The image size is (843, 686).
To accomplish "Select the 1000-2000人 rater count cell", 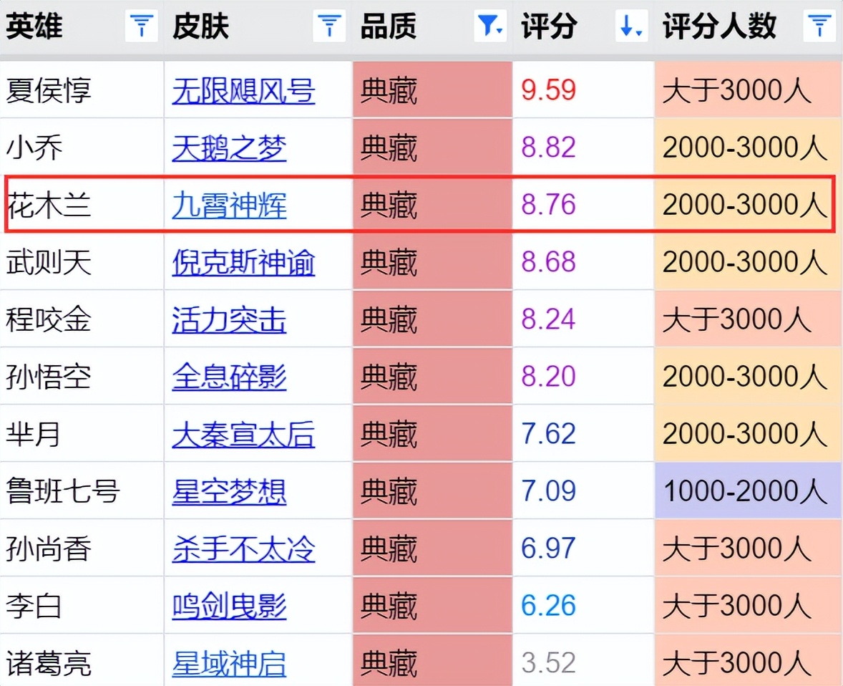I will [x=749, y=491].
